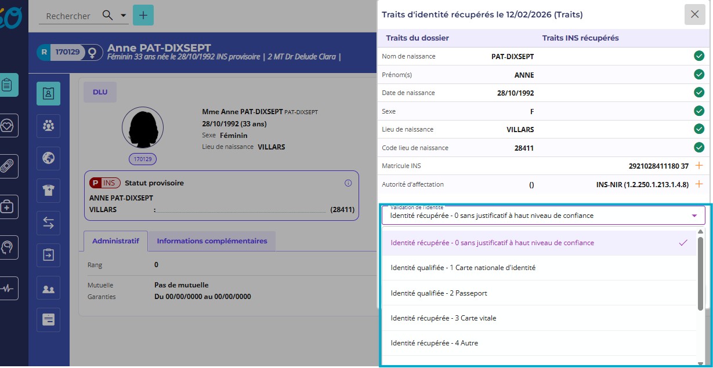Viewport: 713px width, 368px height.
Task: Click the info icon in Statut provisoire box
Action: 348,183
